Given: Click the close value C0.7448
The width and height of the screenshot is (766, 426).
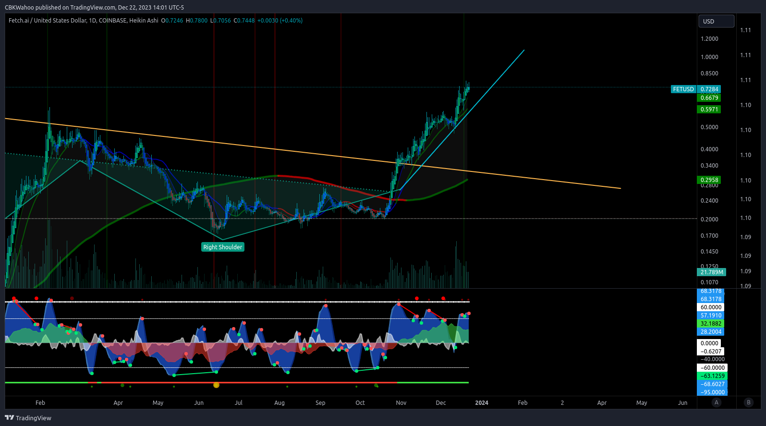Looking at the screenshot, I should (x=244, y=21).
